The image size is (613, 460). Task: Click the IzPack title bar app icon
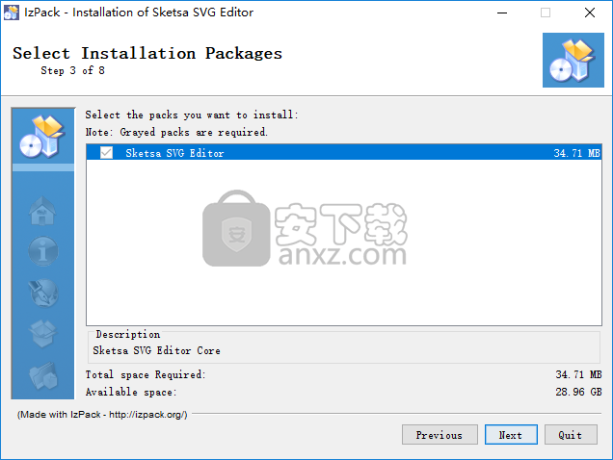[x=12, y=13]
